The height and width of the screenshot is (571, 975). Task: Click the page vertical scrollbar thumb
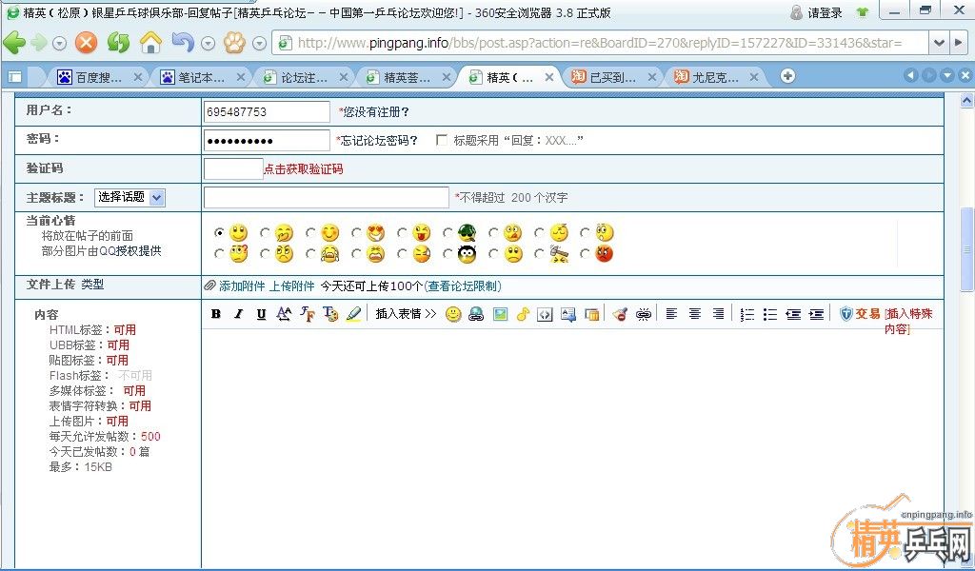[x=967, y=249]
